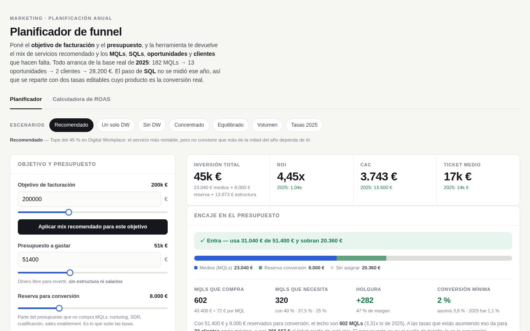This screenshot has height=331, width=530.
Task: Click the Planificador de funnel heading
Action: tap(66, 32)
